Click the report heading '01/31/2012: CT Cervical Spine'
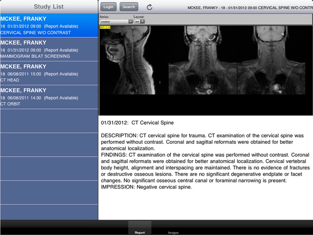Screen dimensions: 313x235 tap(137, 123)
